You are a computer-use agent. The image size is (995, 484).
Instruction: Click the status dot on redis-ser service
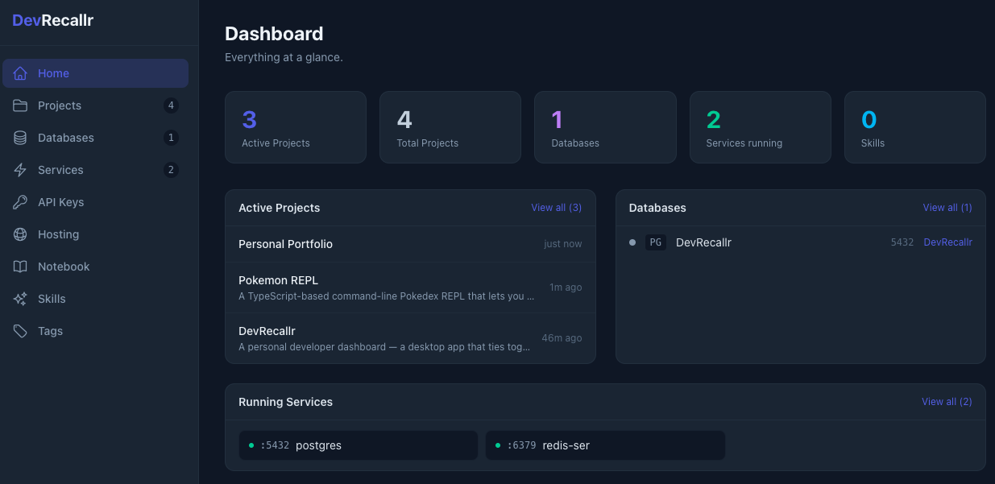(498, 445)
